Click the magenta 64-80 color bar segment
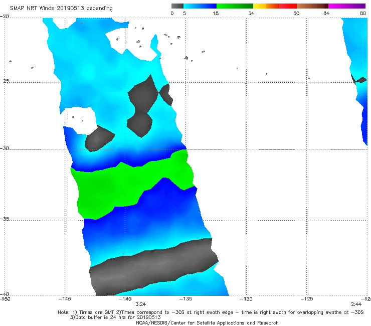Viewport: 371px width, 326px height. point(347,6)
